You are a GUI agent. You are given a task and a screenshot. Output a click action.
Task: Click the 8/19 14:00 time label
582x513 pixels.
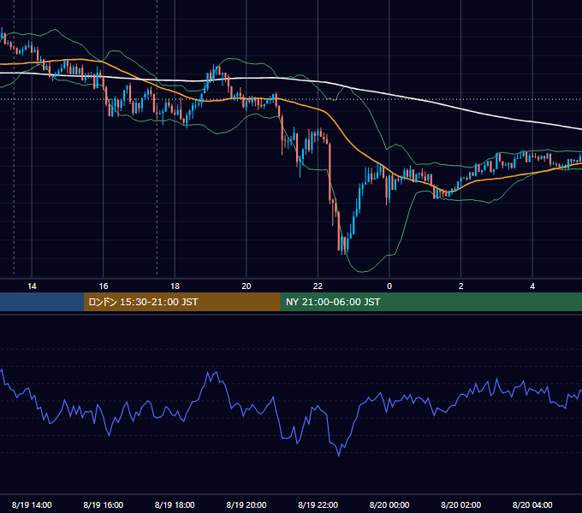pos(32,504)
